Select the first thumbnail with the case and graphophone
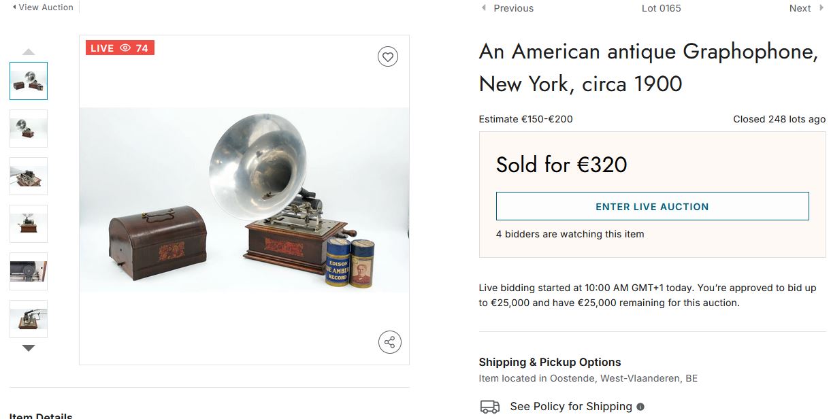The image size is (831, 419). coord(29,81)
